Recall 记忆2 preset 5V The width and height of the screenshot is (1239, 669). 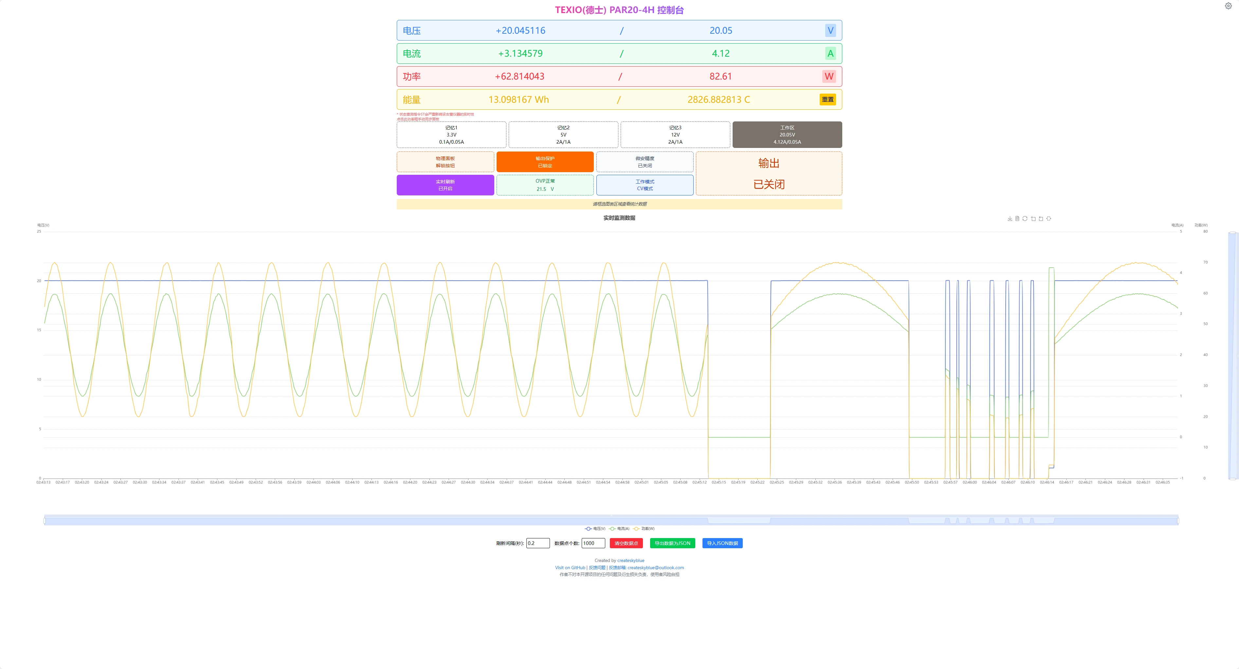[563, 135]
